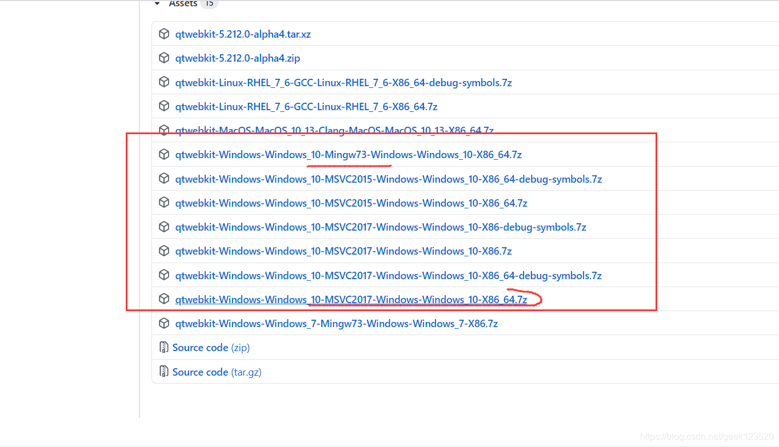The width and height of the screenshot is (779, 447).
Task: Click package icon beside MSVC2017 X86_64.7z
Action: coord(164,299)
